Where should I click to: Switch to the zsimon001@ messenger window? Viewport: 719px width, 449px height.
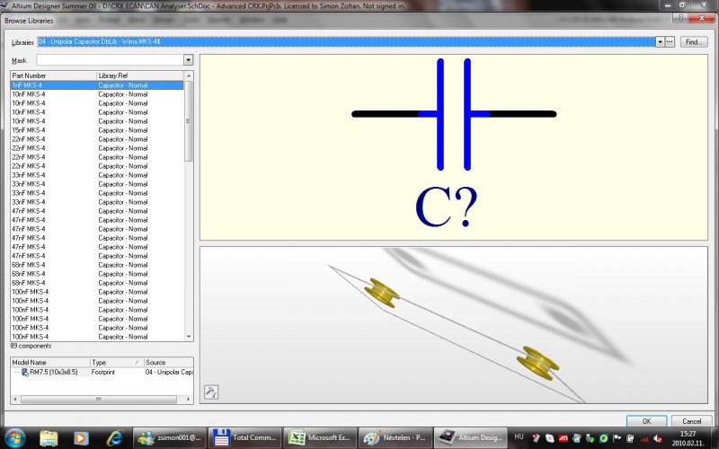pyautogui.click(x=170, y=437)
